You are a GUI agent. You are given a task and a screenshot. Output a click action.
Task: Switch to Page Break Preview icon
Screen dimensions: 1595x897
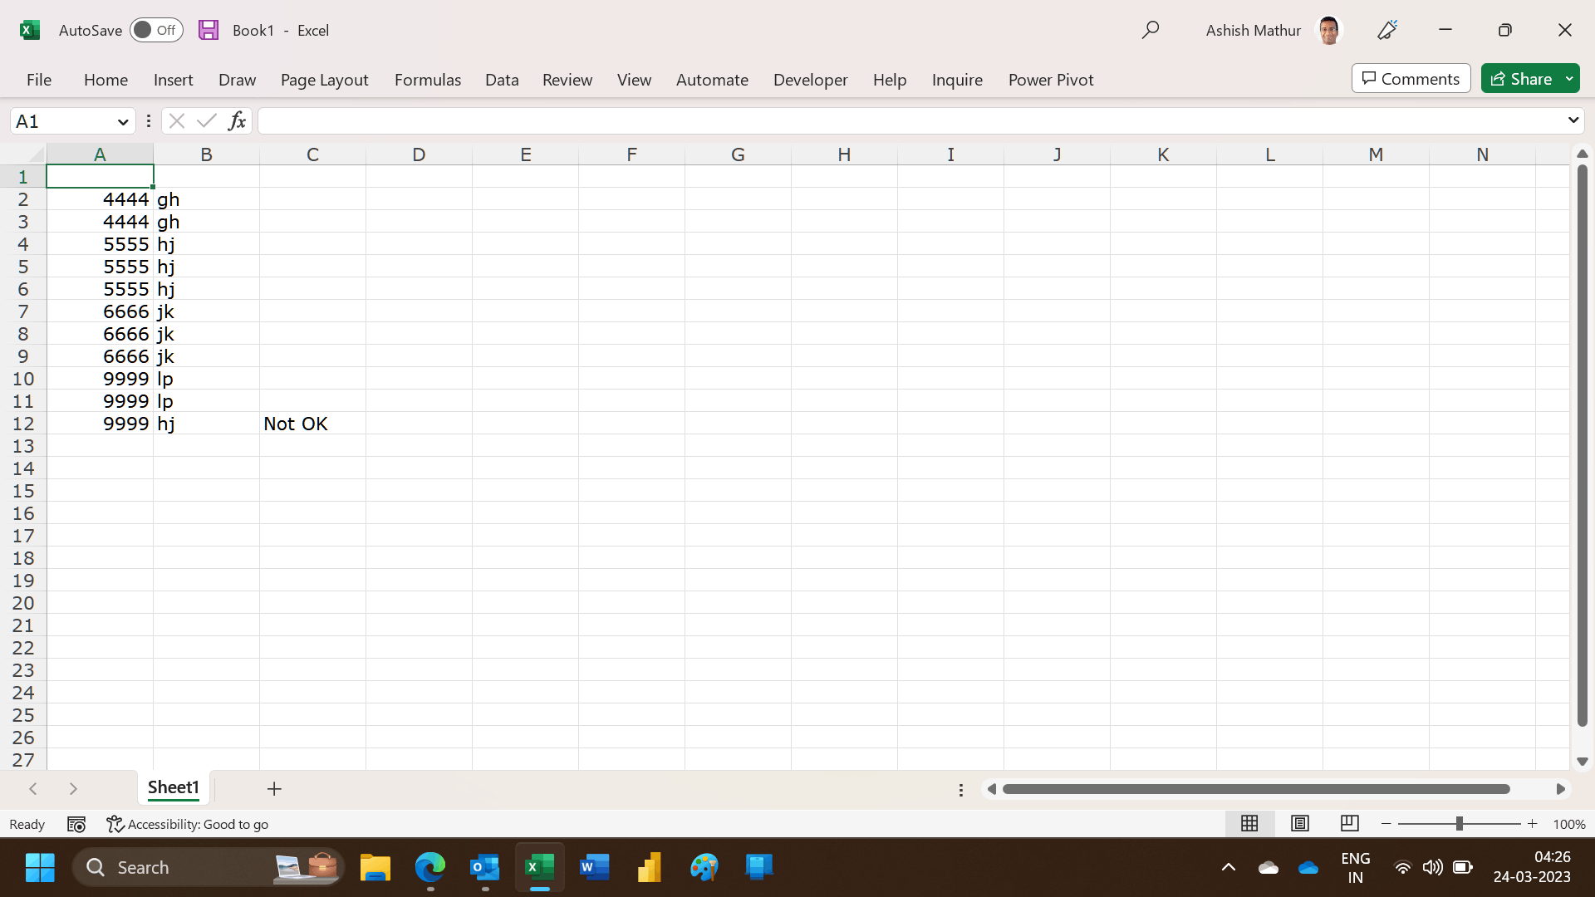(x=1350, y=824)
